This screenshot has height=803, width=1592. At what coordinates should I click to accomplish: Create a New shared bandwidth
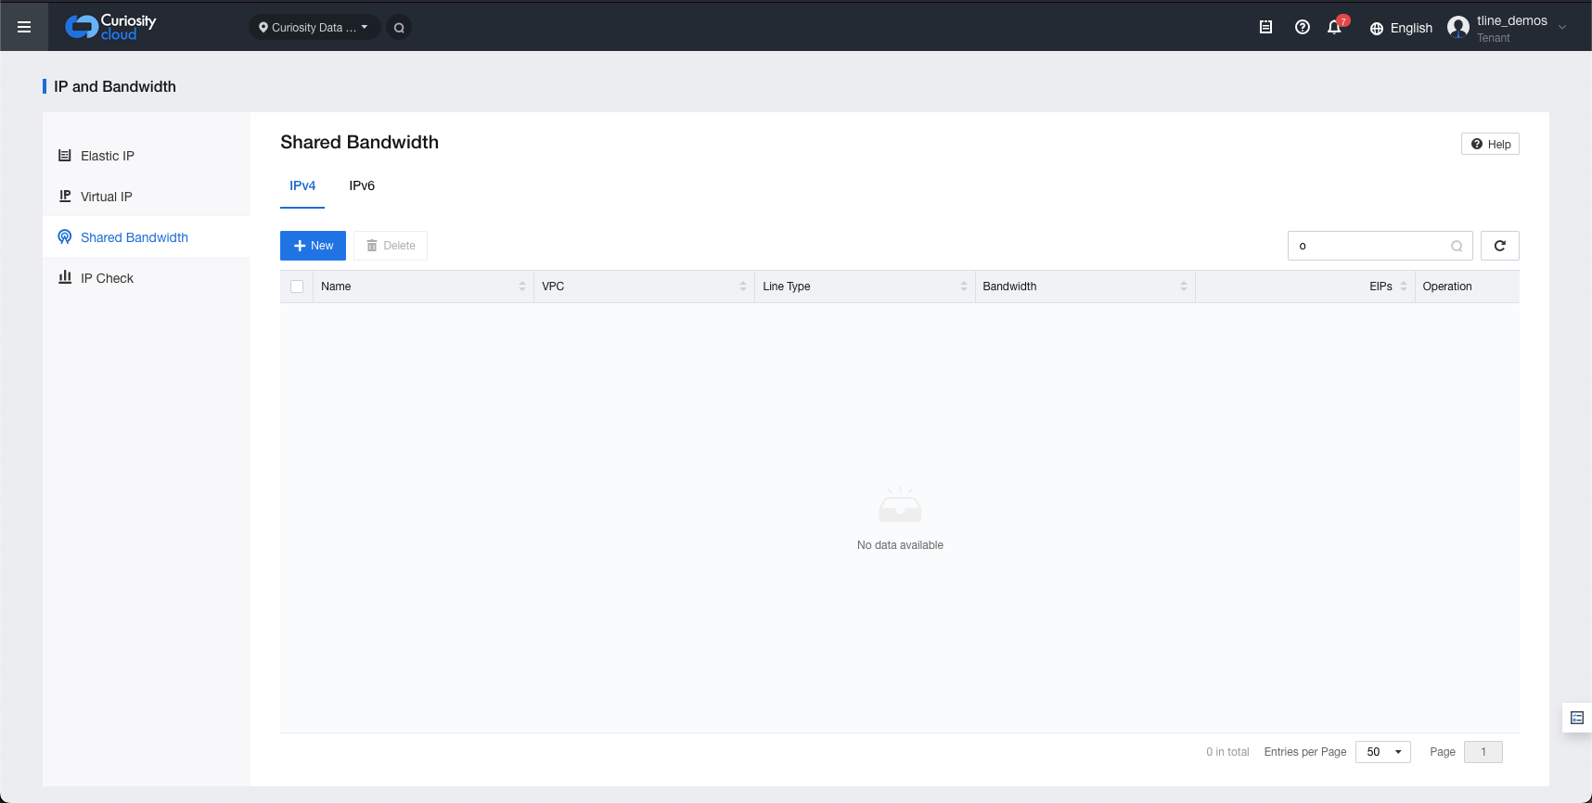coord(313,246)
